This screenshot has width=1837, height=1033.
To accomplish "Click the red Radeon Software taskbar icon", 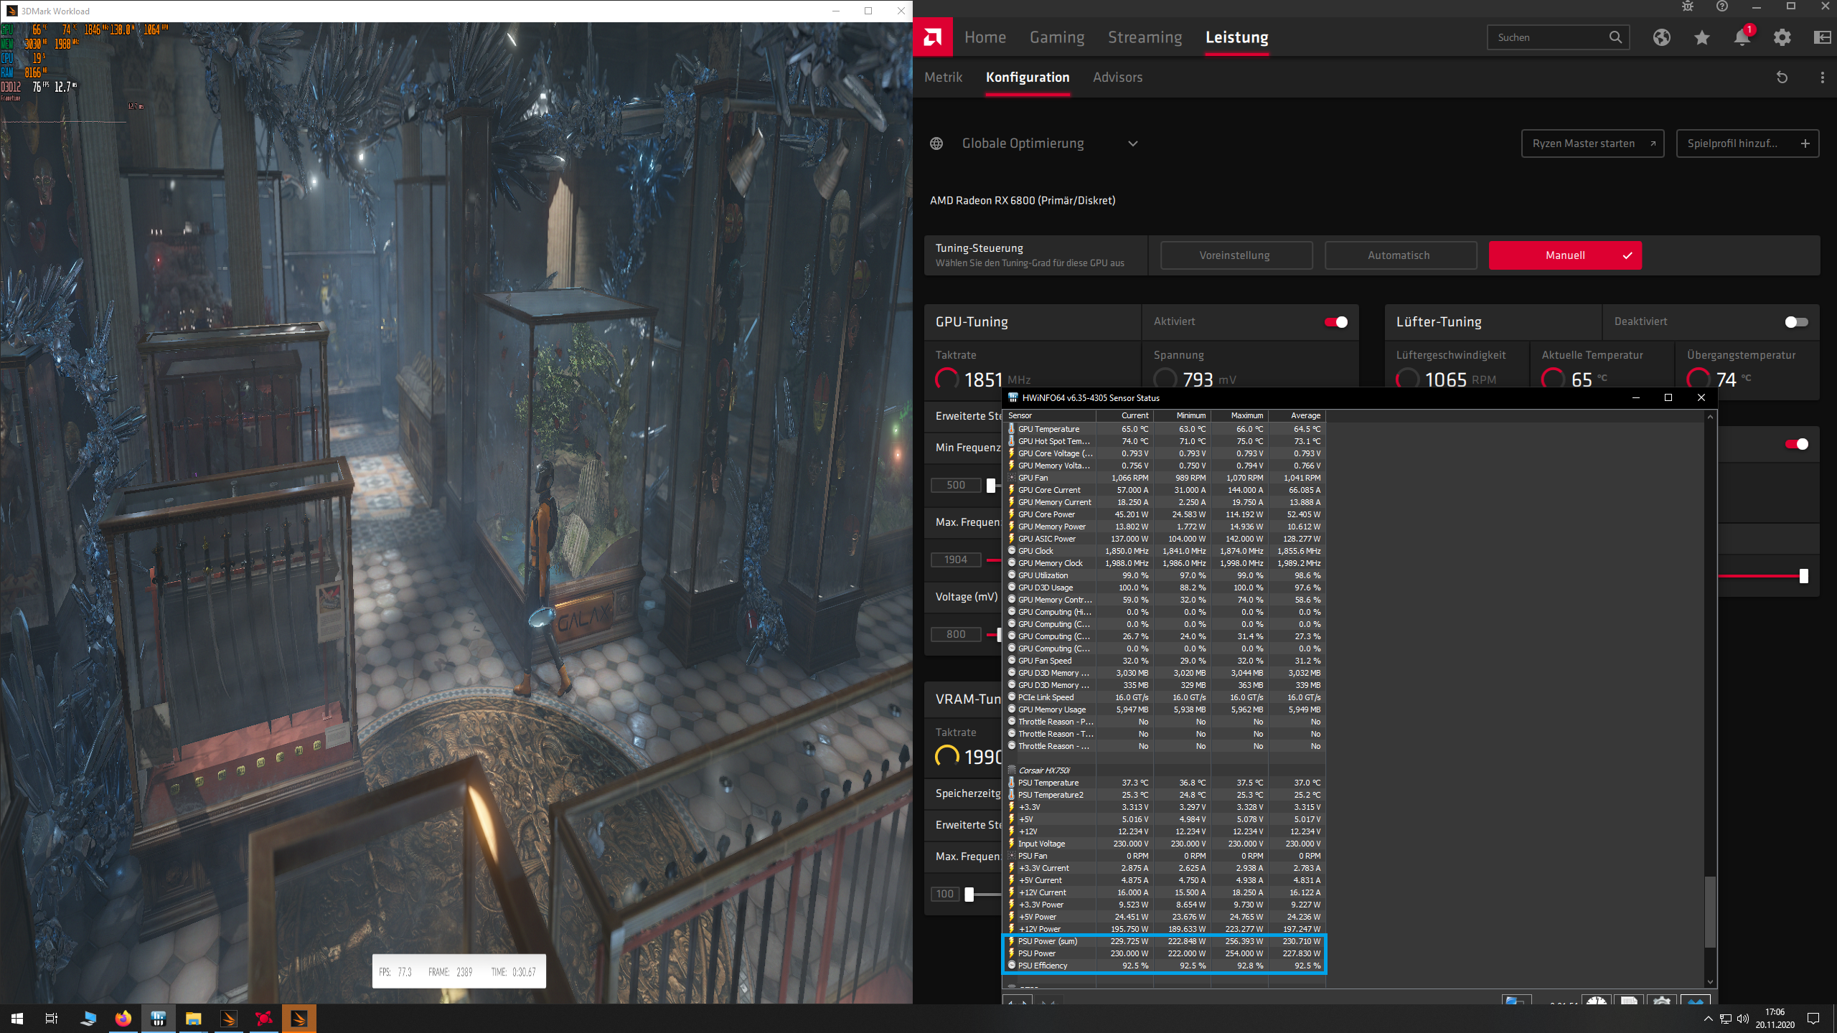I will click(264, 1019).
